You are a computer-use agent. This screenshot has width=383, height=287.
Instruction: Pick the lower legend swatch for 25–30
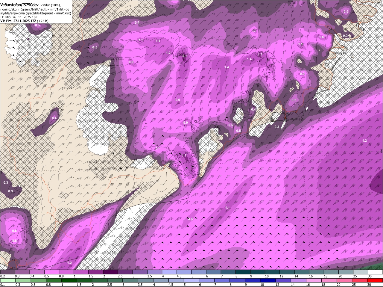[360, 281]
